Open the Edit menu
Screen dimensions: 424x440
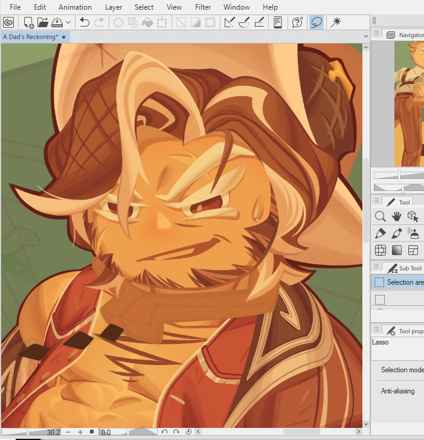click(x=40, y=7)
